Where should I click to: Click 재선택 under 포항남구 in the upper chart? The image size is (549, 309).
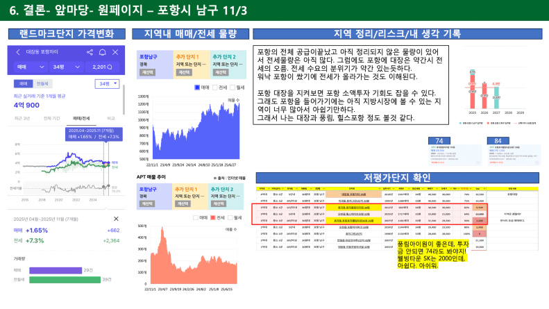coord(147,72)
